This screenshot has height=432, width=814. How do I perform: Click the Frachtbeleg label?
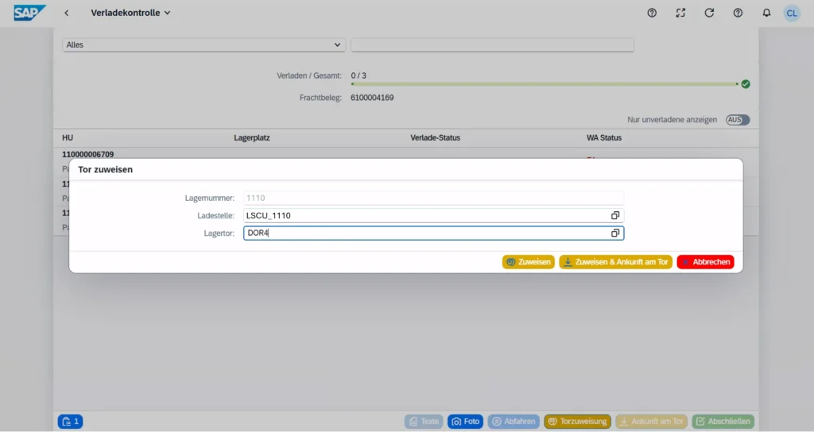coord(321,98)
